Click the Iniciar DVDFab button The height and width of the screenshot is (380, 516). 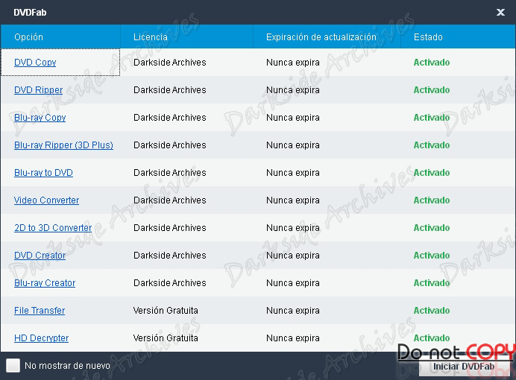(x=464, y=367)
